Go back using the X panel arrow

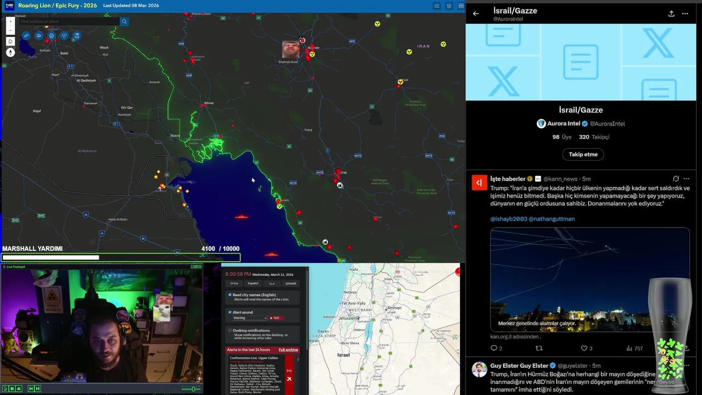(x=475, y=14)
